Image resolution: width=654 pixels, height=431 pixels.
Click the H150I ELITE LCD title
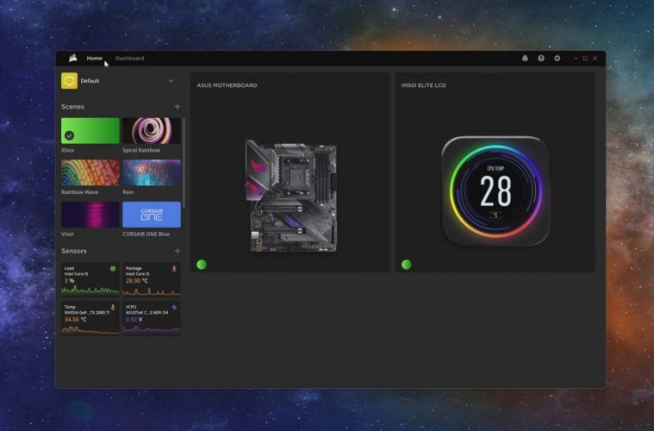[424, 85]
